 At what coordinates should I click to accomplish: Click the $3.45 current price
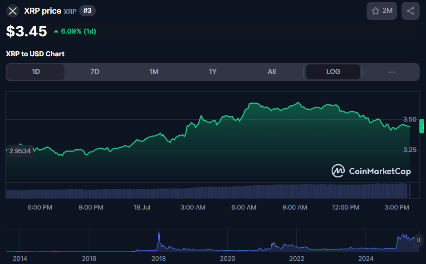pos(27,31)
